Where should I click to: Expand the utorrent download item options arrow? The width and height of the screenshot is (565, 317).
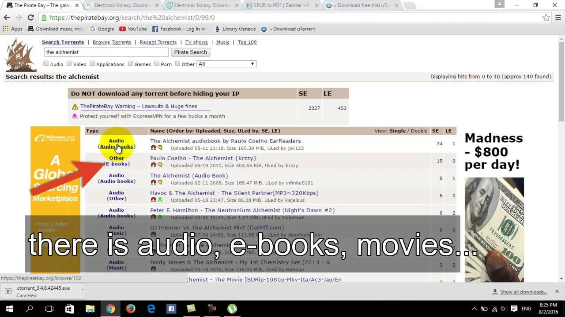(x=83, y=289)
